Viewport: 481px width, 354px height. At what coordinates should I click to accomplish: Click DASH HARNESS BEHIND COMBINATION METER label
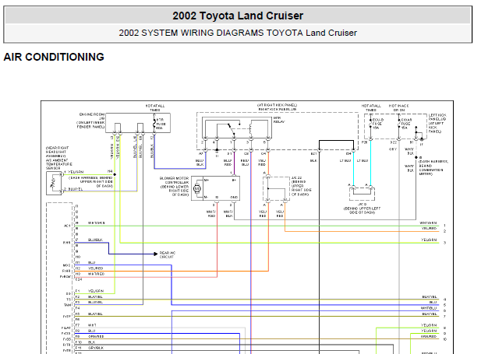(x=433, y=167)
